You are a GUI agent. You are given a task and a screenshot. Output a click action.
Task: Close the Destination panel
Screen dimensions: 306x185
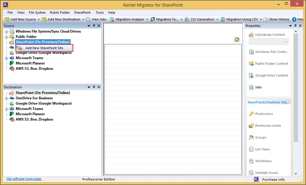click(x=99, y=87)
